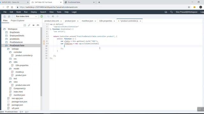Open the news icon in the header bar
This screenshot has width=204, height=114.
(x=166, y=12)
